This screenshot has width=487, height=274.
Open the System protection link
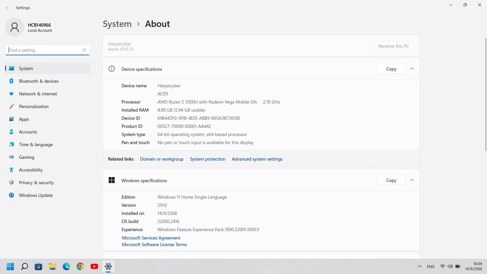click(x=207, y=159)
